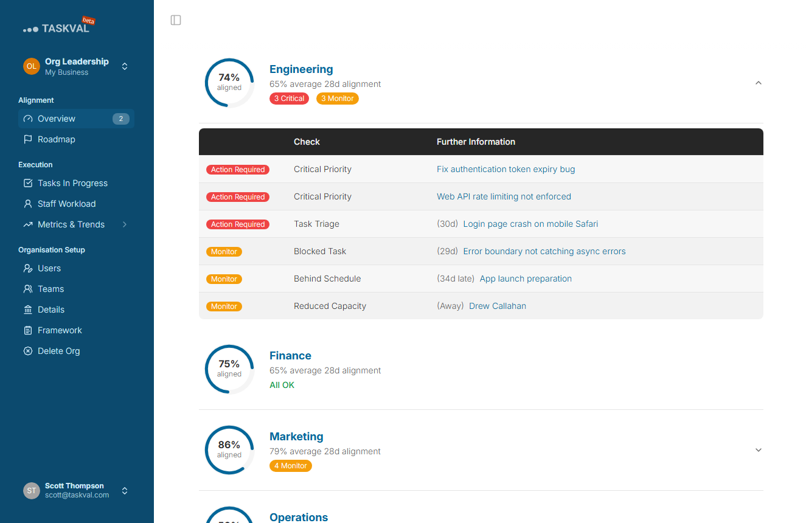Click the Tasks In Progress checkbox icon
Image resolution: width=806 pixels, height=523 pixels.
point(28,183)
